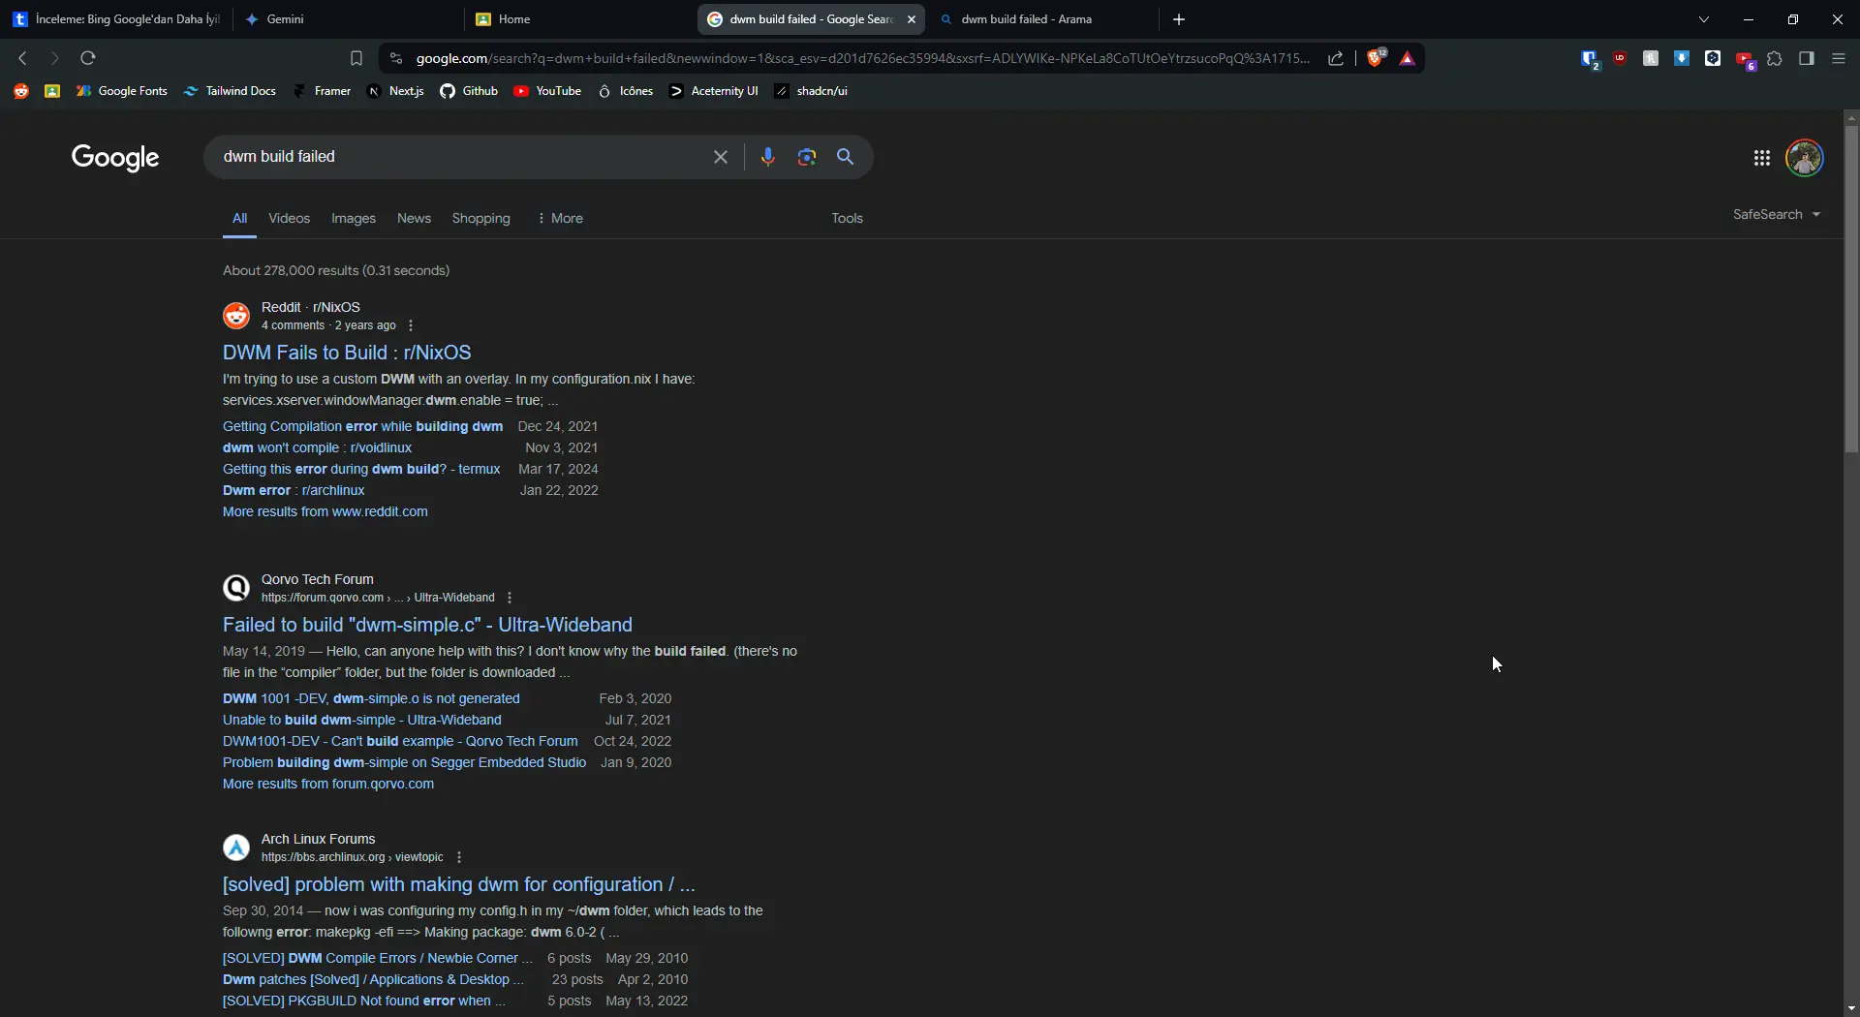Open 'More results from forum.qorvo.com'

point(328,784)
